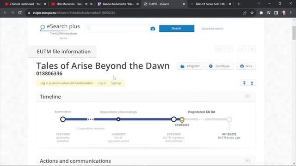Click the Opposition proceedings label
The height and width of the screenshot is (166, 296).
(x=118, y=112)
